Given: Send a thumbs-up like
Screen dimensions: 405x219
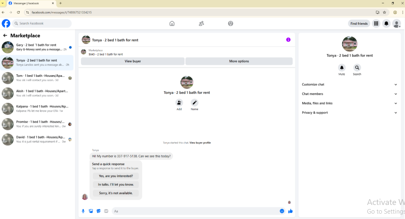Looking at the screenshot, I should pyautogui.click(x=290, y=211).
